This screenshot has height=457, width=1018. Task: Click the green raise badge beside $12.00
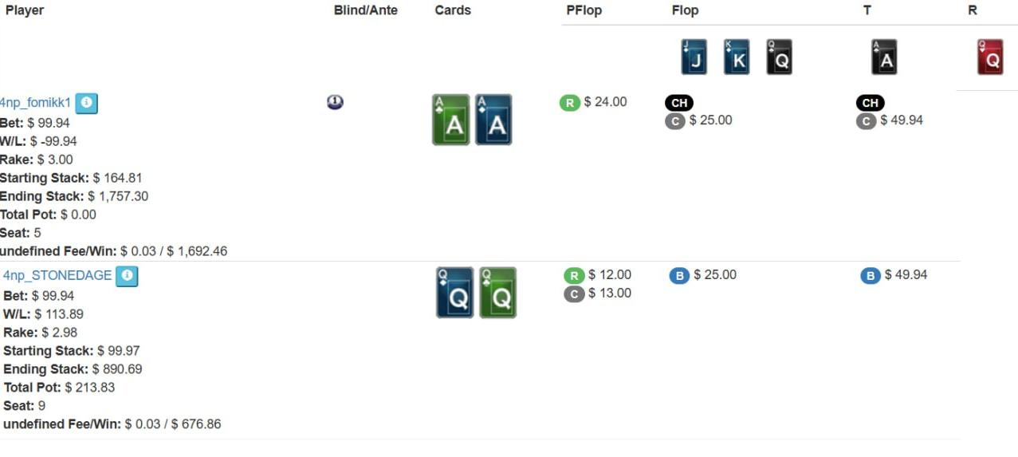coord(574,276)
